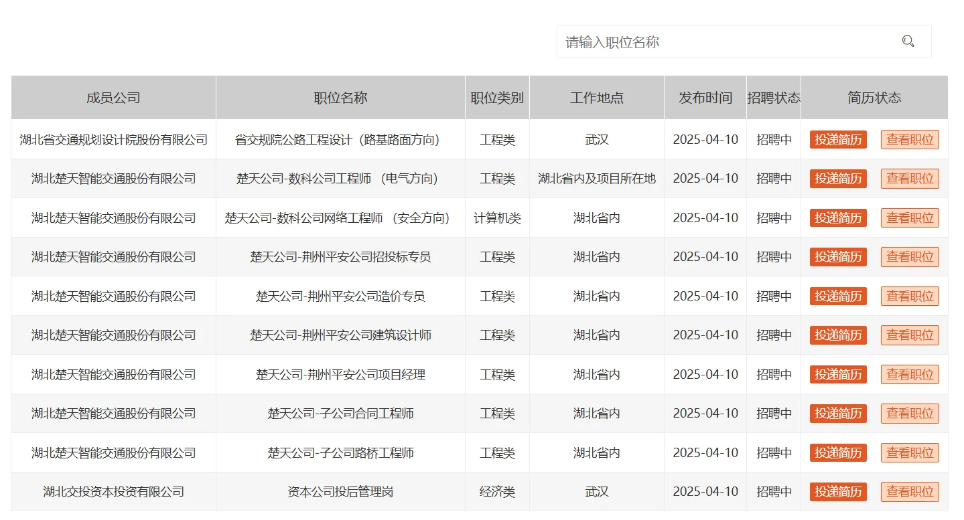Submit resume for 荆州平安公司招投标专员
The width and height of the screenshot is (964, 520).
(x=838, y=257)
